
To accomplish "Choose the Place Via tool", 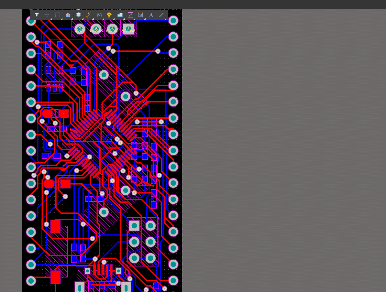I will point(110,15).
